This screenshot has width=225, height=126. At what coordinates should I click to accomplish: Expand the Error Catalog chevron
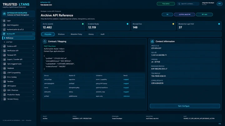tap(33, 77)
